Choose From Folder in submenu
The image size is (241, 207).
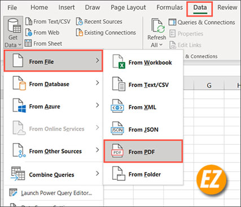point(143,174)
